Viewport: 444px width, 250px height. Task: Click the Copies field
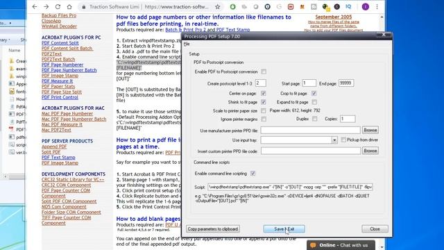coord(348,119)
